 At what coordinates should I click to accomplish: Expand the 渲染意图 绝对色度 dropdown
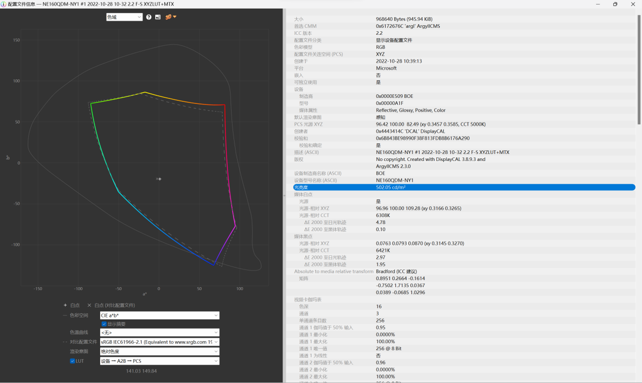click(x=159, y=351)
